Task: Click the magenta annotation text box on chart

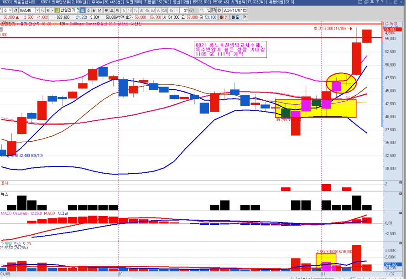Action: tap(230, 49)
